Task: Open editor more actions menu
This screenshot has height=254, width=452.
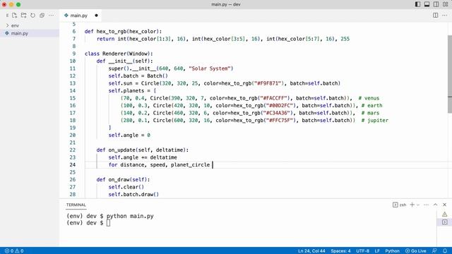Action: pyautogui.click(x=445, y=16)
